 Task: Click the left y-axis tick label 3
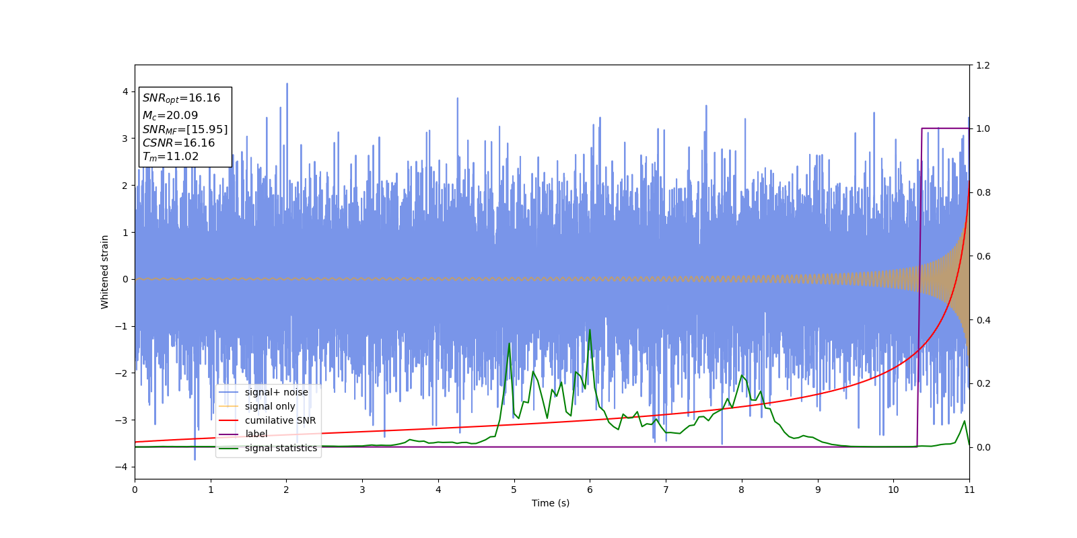point(125,139)
